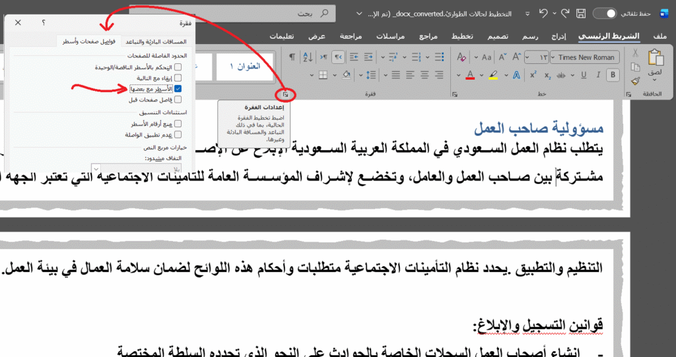
Task: Apply underline with the U icon
Action: 585,74
